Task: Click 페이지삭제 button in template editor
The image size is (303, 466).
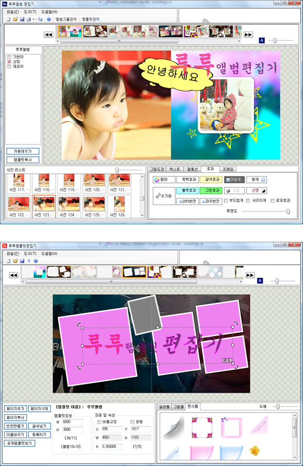Action: 40,409
